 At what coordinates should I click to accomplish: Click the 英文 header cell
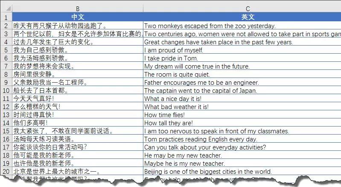pos(242,17)
